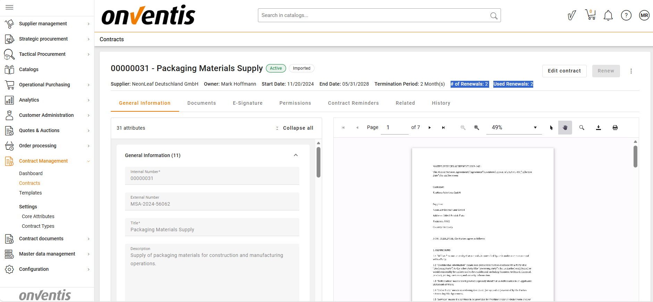
Task: Click the Edit contract button
Action: pos(564,71)
